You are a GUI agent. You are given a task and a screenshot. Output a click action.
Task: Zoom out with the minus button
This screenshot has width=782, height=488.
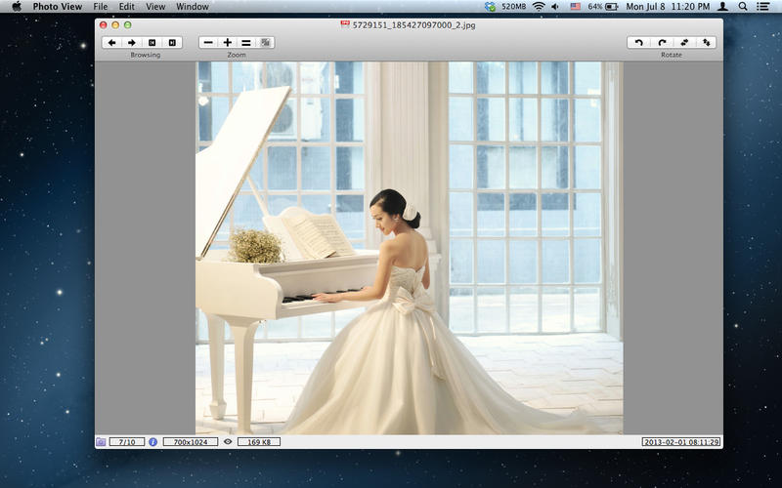coord(208,43)
